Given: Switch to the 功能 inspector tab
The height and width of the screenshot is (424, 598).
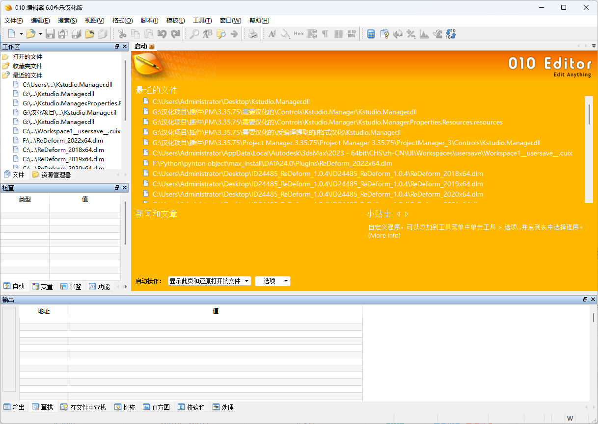Looking at the screenshot, I should click(99, 286).
